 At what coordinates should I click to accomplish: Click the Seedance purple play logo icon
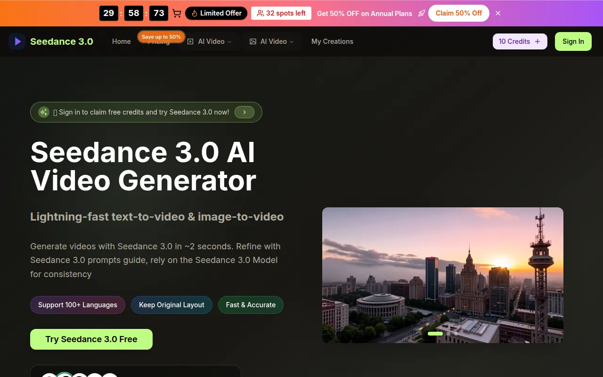point(17,41)
